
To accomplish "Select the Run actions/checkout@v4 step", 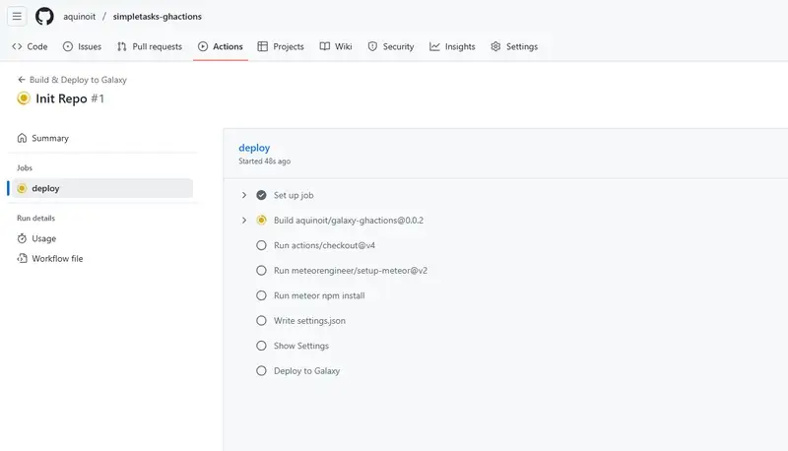I will pos(325,245).
